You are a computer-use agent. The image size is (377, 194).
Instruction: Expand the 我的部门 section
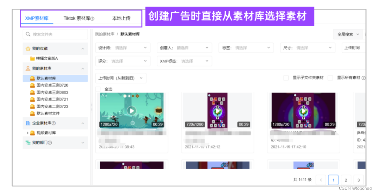tap(83, 143)
